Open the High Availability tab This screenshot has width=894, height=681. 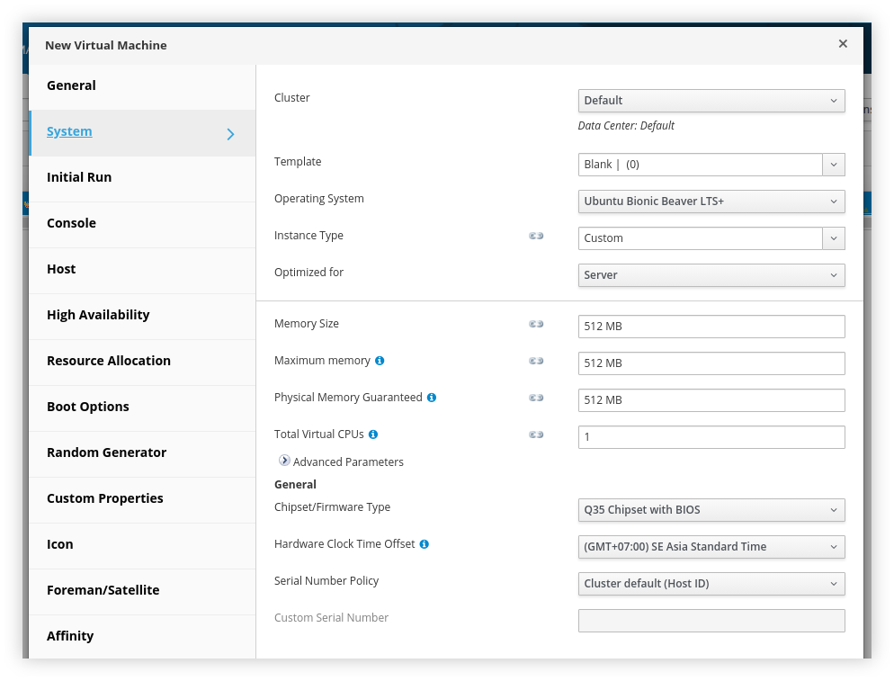click(x=98, y=315)
